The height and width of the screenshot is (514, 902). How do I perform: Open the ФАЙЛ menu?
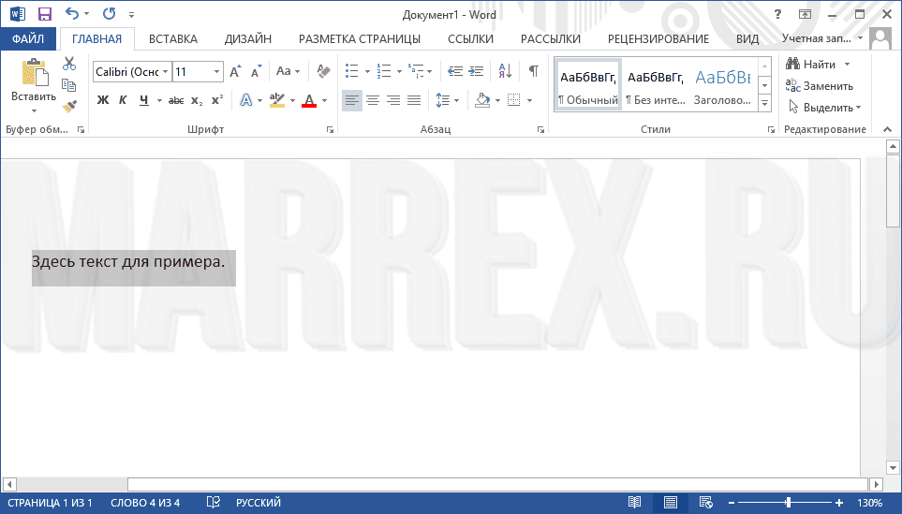(27, 38)
